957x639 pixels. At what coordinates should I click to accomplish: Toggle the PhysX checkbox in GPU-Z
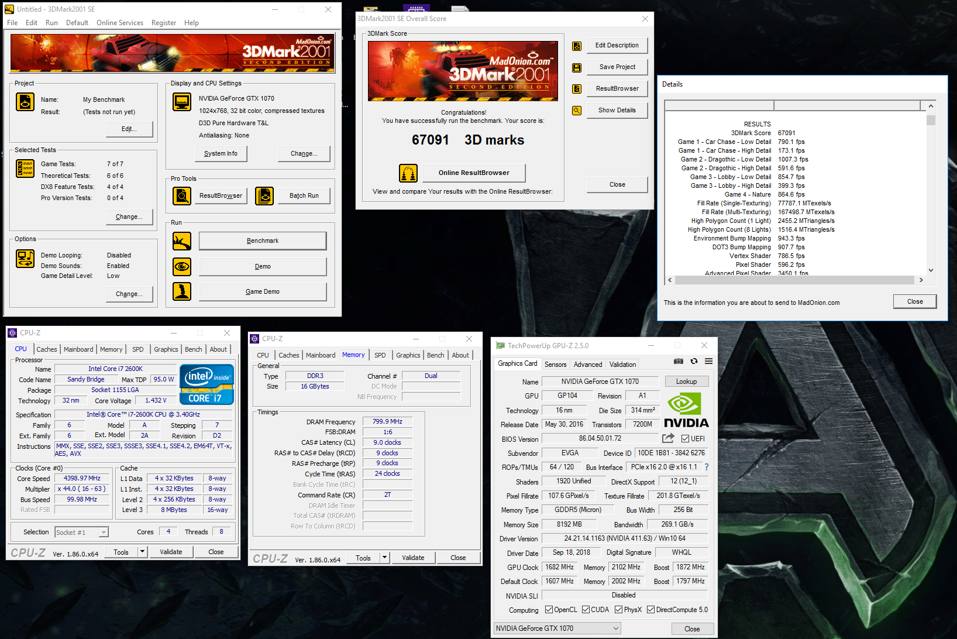point(618,609)
